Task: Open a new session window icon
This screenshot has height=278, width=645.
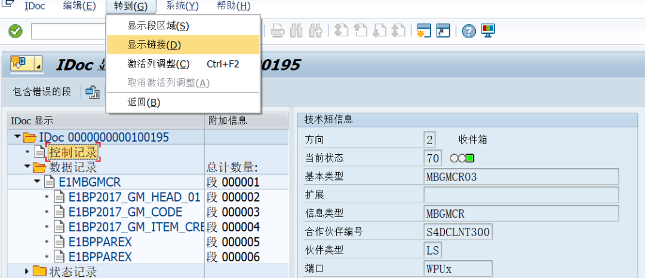Action: (x=423, y=31)
